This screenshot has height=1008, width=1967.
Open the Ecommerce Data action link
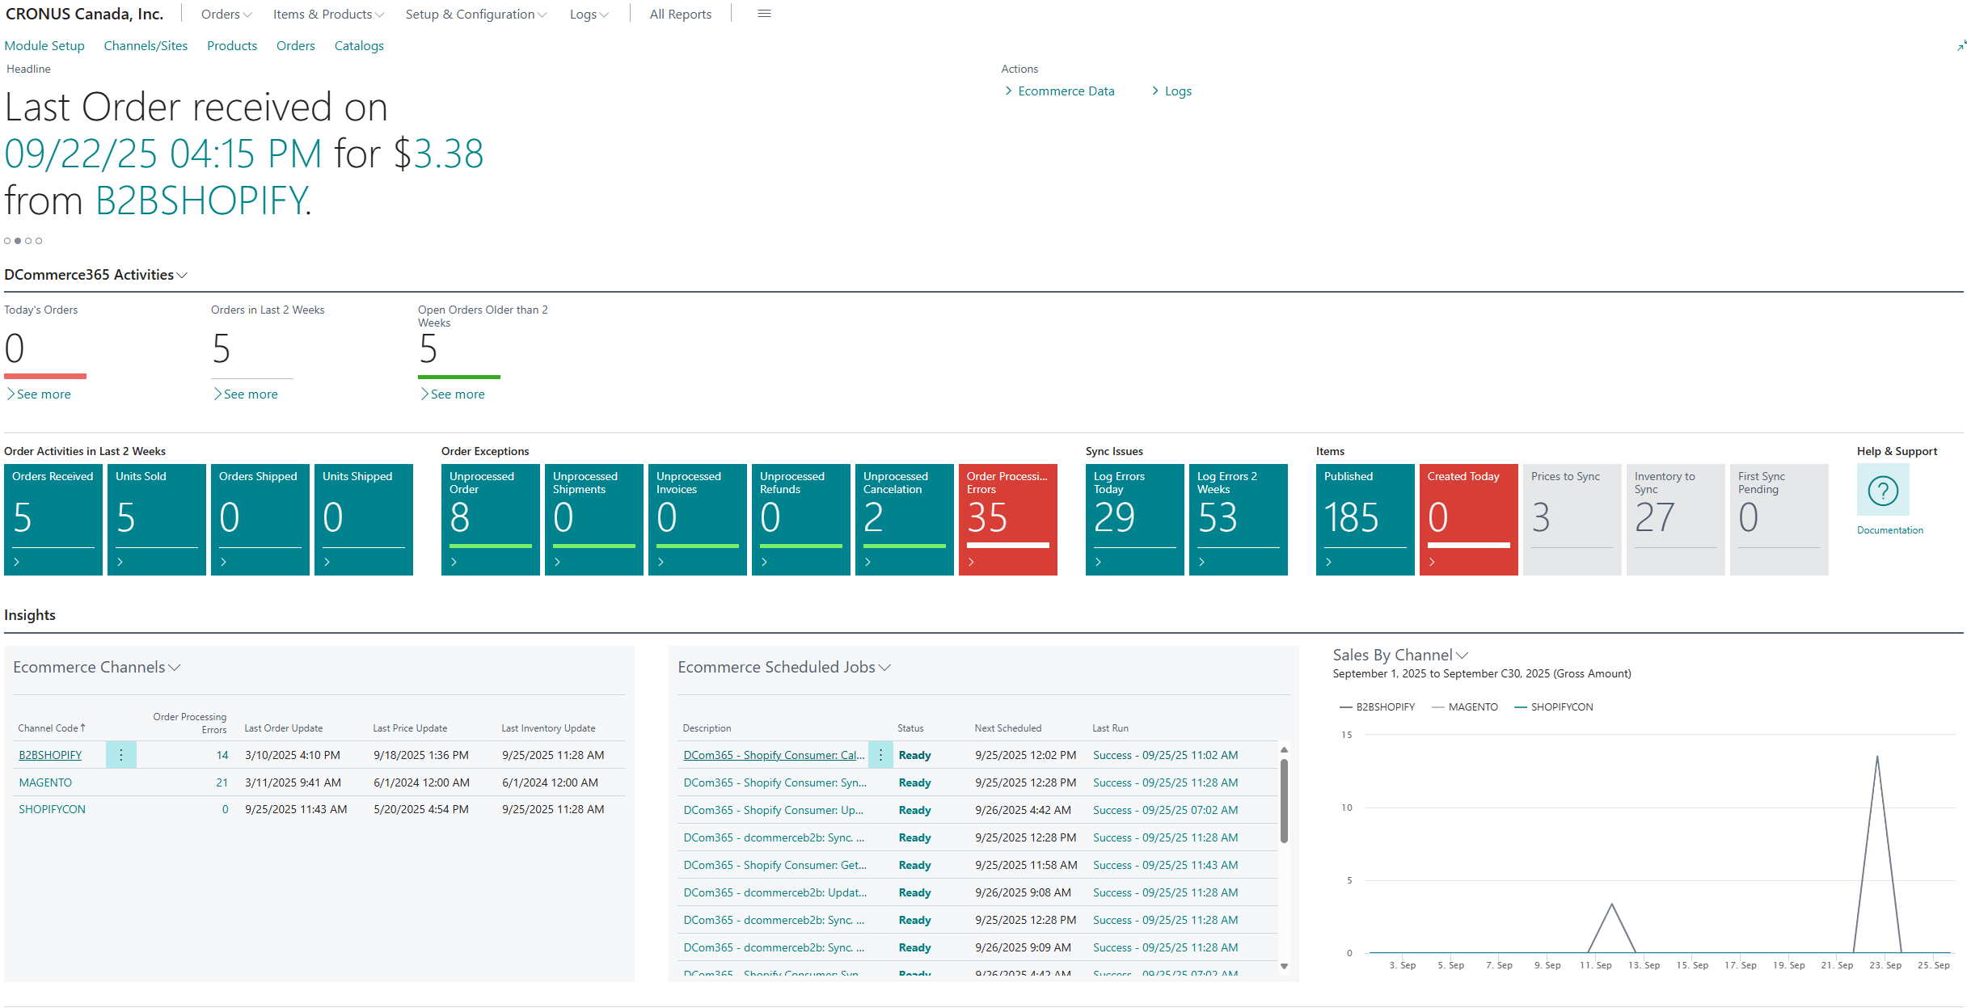pyautogui.click(x=1066, y=91)
